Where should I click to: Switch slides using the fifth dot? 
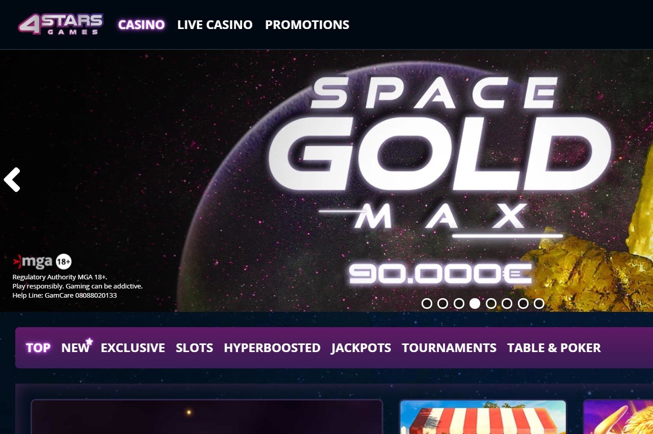click(x=491, y=304)
